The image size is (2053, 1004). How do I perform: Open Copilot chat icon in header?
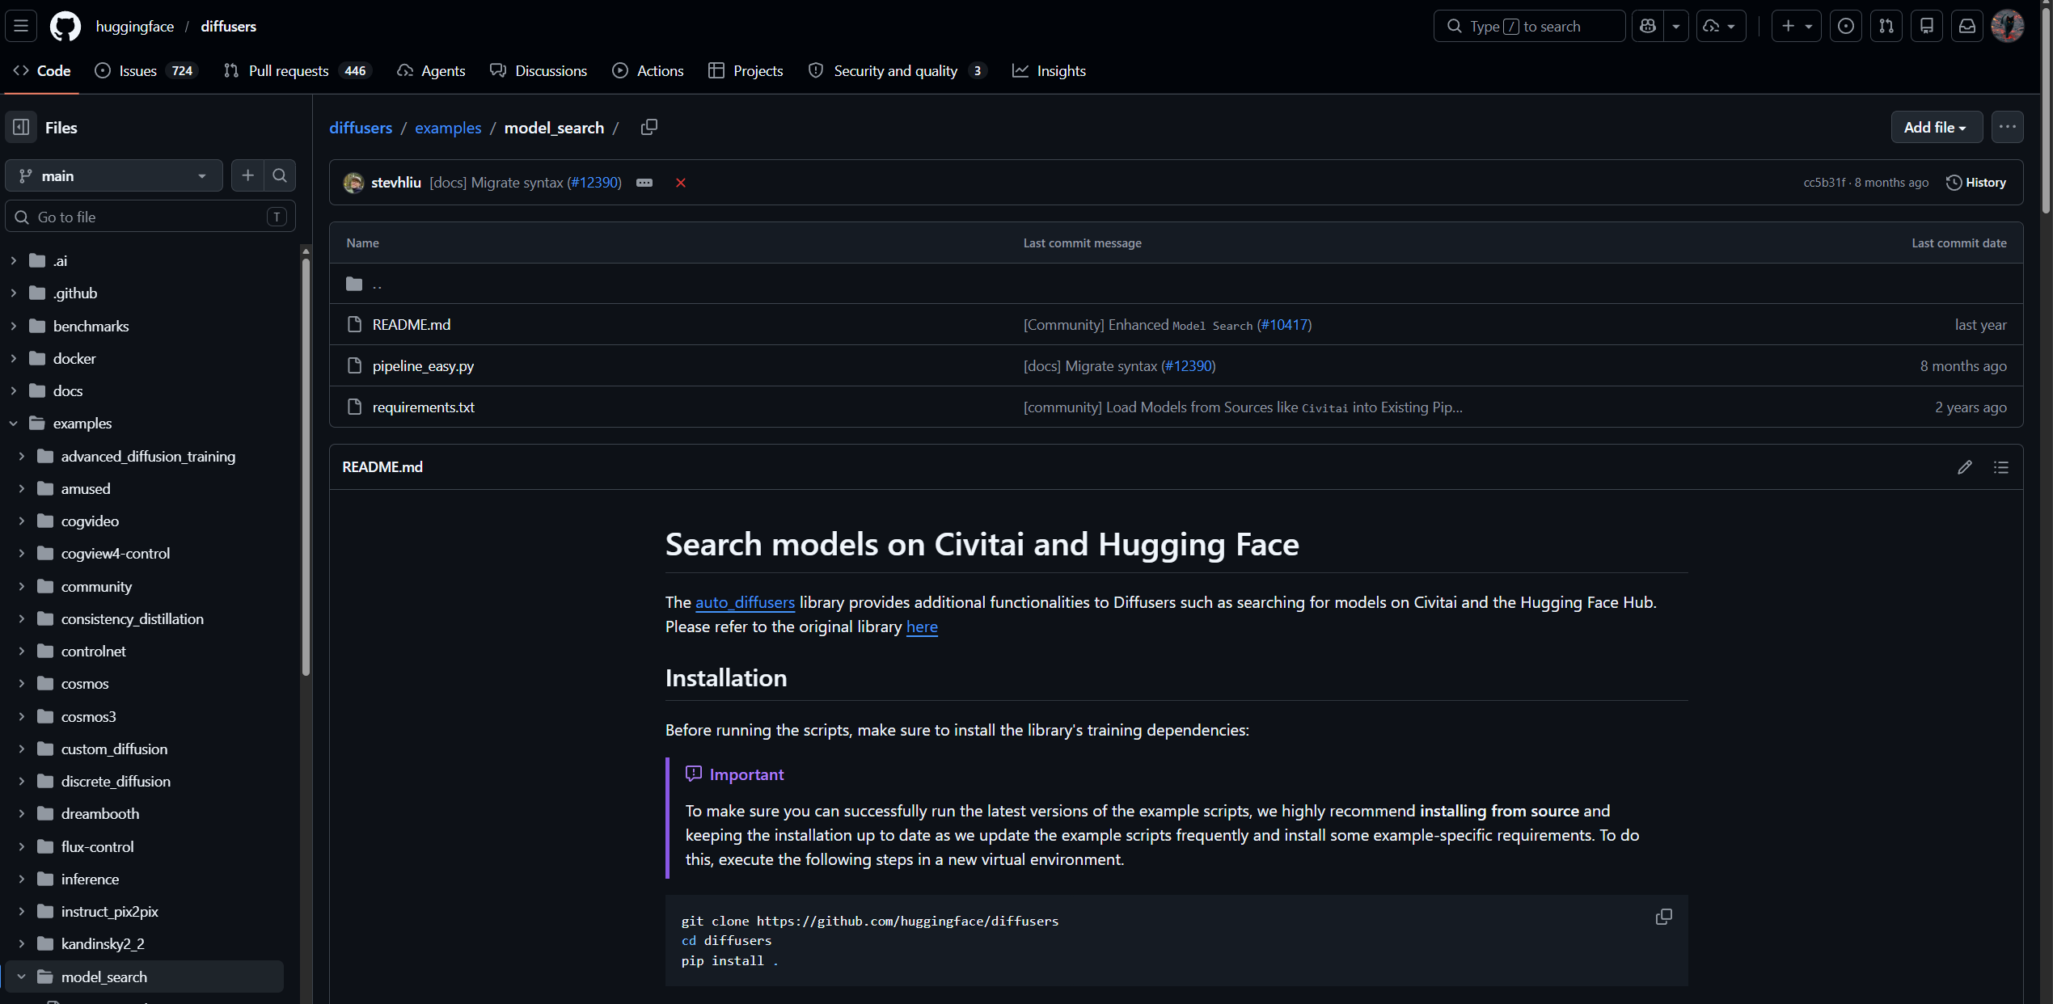click(1648, 26)
